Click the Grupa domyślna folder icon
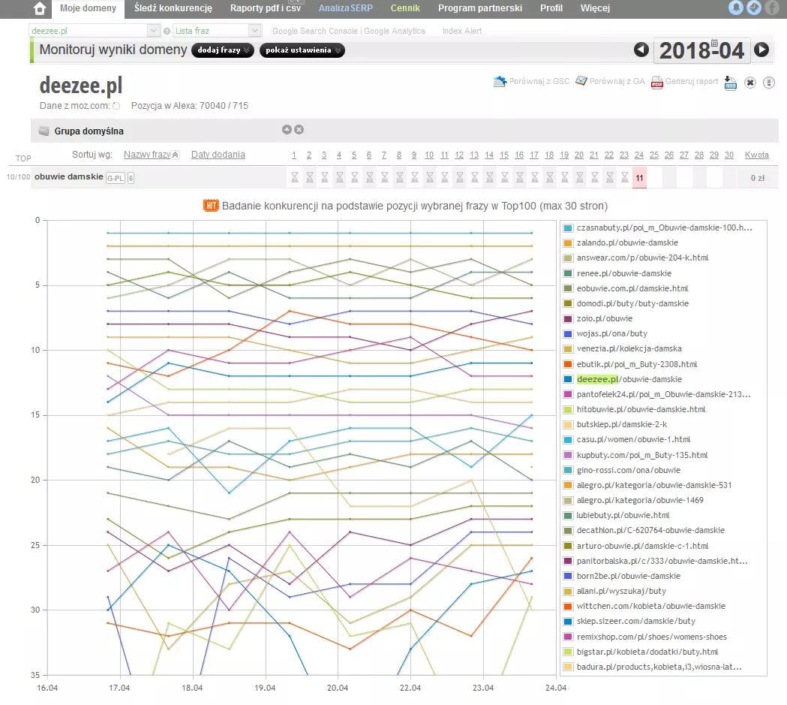This screenshot has height=705, width=787. coord(44,131)
